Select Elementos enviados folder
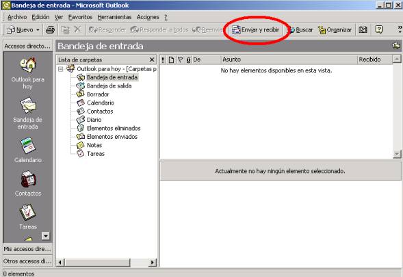 click(107, 137)
